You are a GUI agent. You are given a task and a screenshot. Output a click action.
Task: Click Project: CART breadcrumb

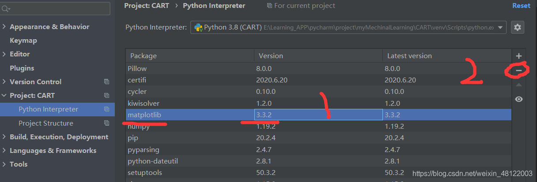(147, 6)
